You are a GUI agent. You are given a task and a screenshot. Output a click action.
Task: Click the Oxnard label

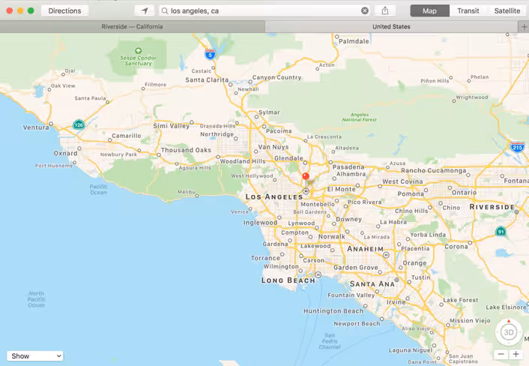[65, 153]
